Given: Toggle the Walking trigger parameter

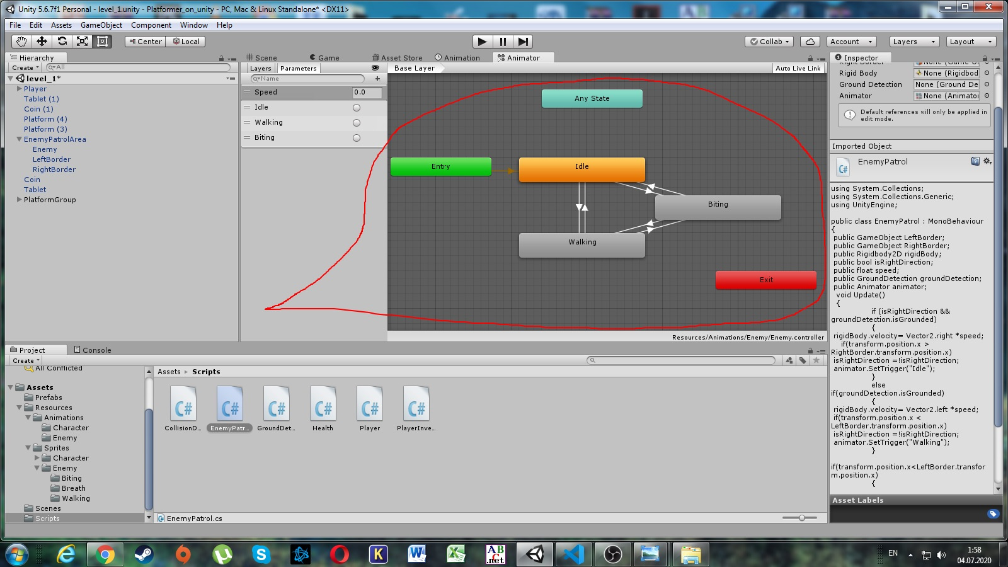Looking at the screenshot, I should (357, 123).
